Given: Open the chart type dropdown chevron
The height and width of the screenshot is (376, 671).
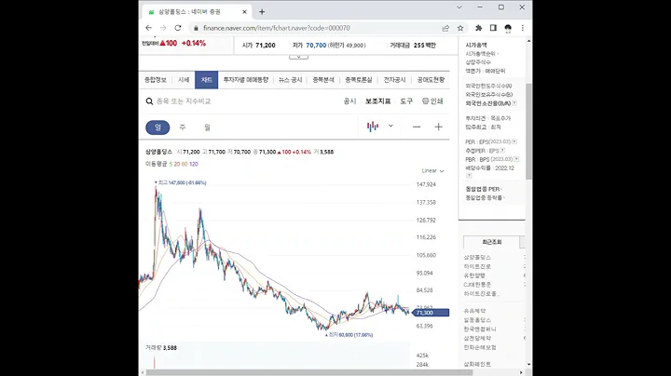Looking at the screenshot, I should [x=390, y=126].
